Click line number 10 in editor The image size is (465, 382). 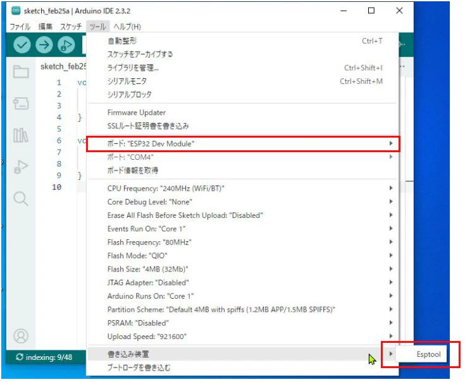(x=57, y=187)
